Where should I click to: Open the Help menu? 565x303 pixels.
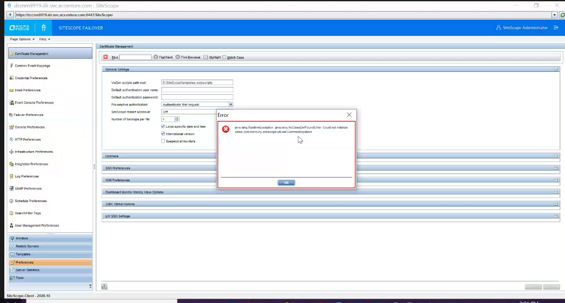point(44,39)
